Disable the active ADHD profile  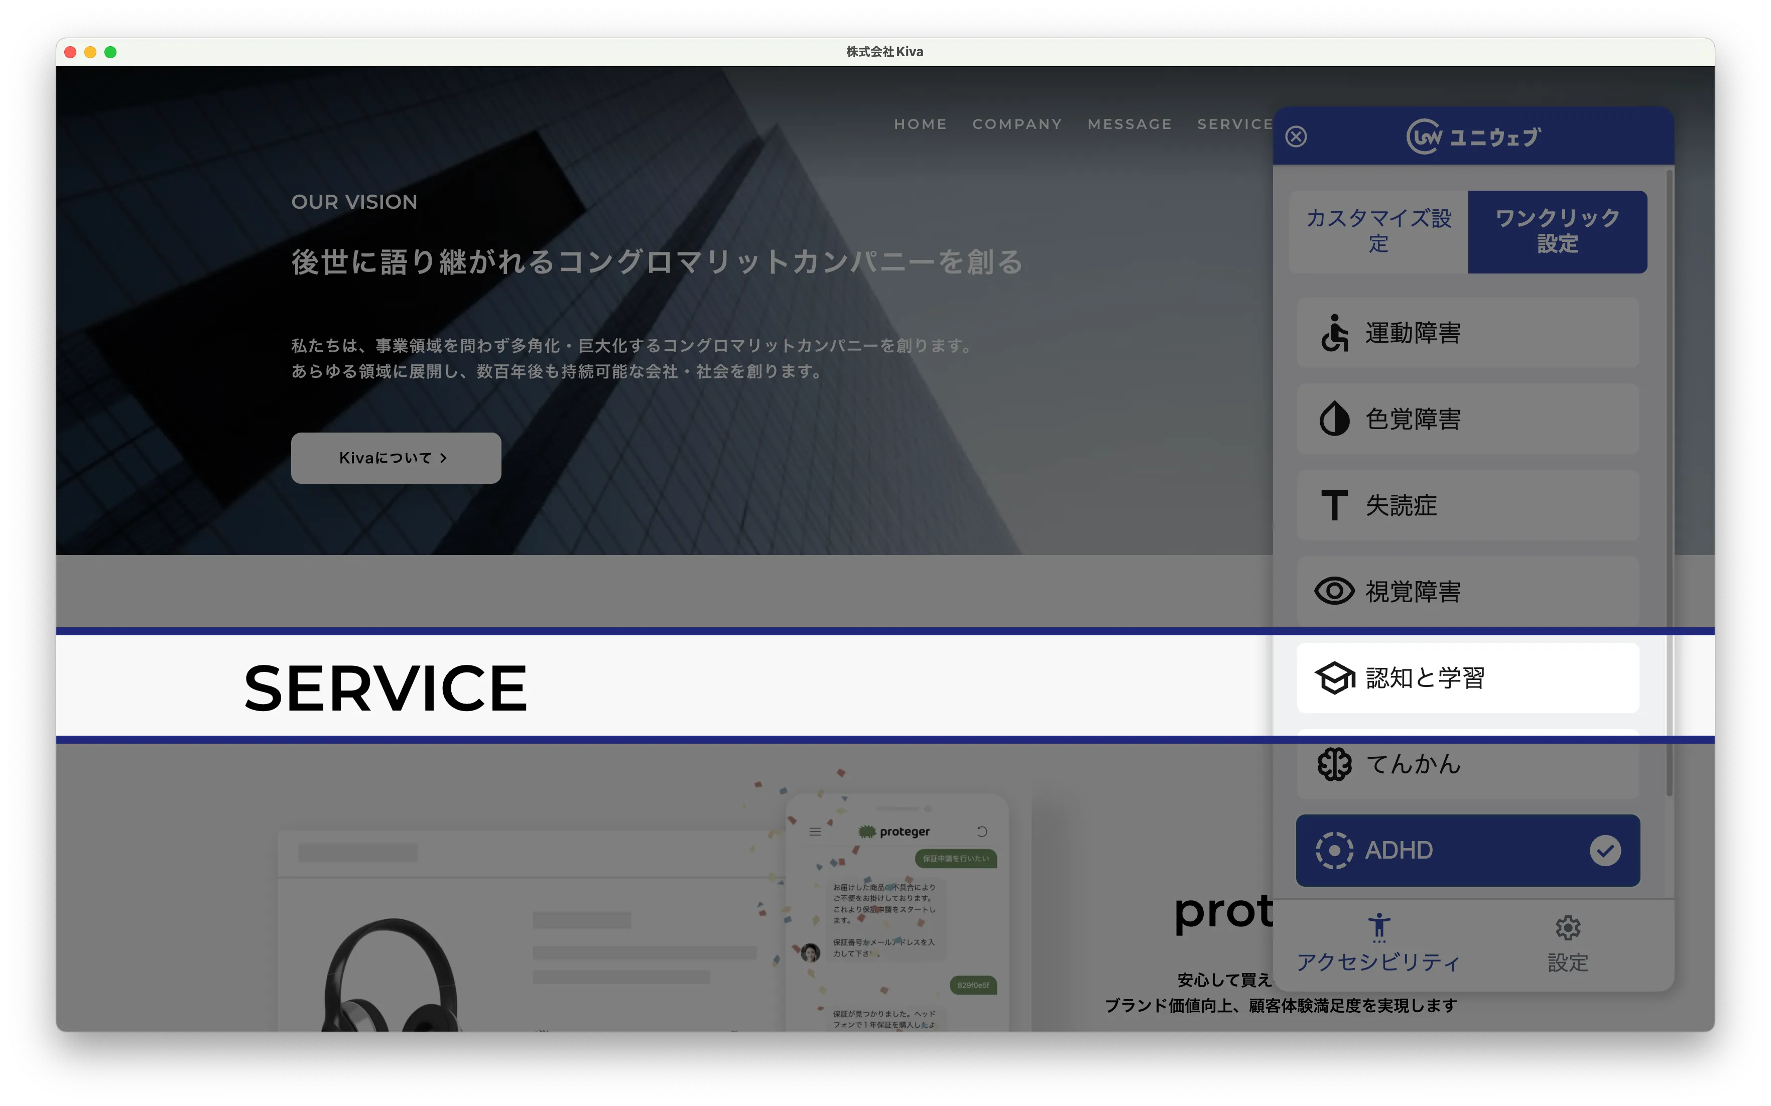[x=1467, y=850]
